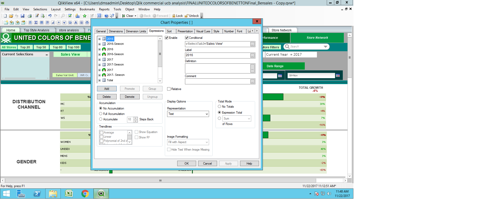
Task: Switch to the Dimensions tab
Action: coord(116,31)
